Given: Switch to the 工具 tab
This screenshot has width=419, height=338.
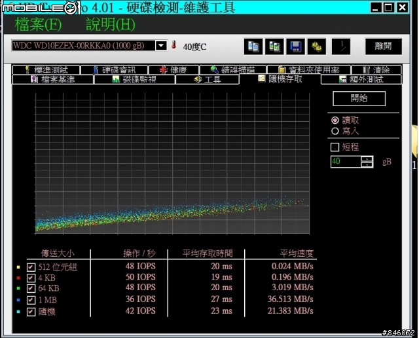Looking at the screenshot, I should 208,79.
